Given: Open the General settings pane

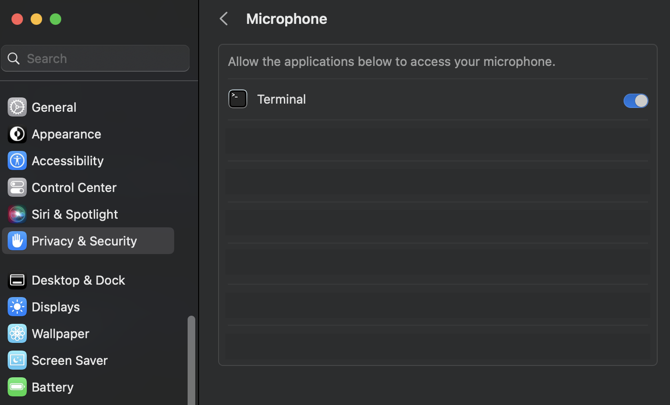Looking at the screenshot, I should [88, 107].
